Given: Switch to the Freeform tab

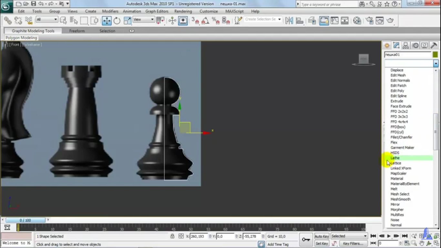Looking at the screenshot, I should [x=77, y=31].
